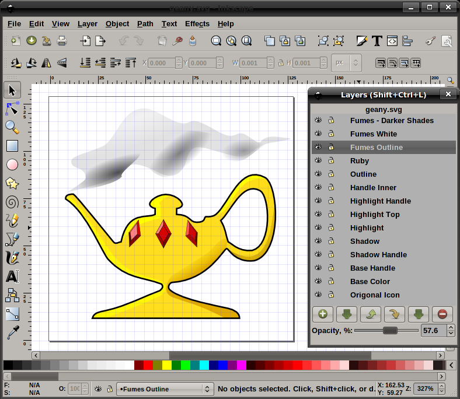The image size is (460, 399).
Task: Open the Object menu
Action: click(x=117, y=24)
